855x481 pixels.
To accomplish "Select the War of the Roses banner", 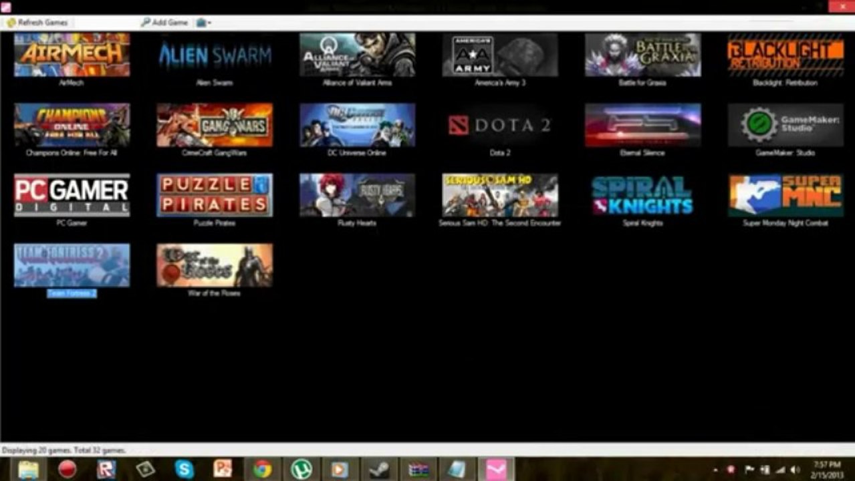I will pyautogui.click(x=215, y=265).
